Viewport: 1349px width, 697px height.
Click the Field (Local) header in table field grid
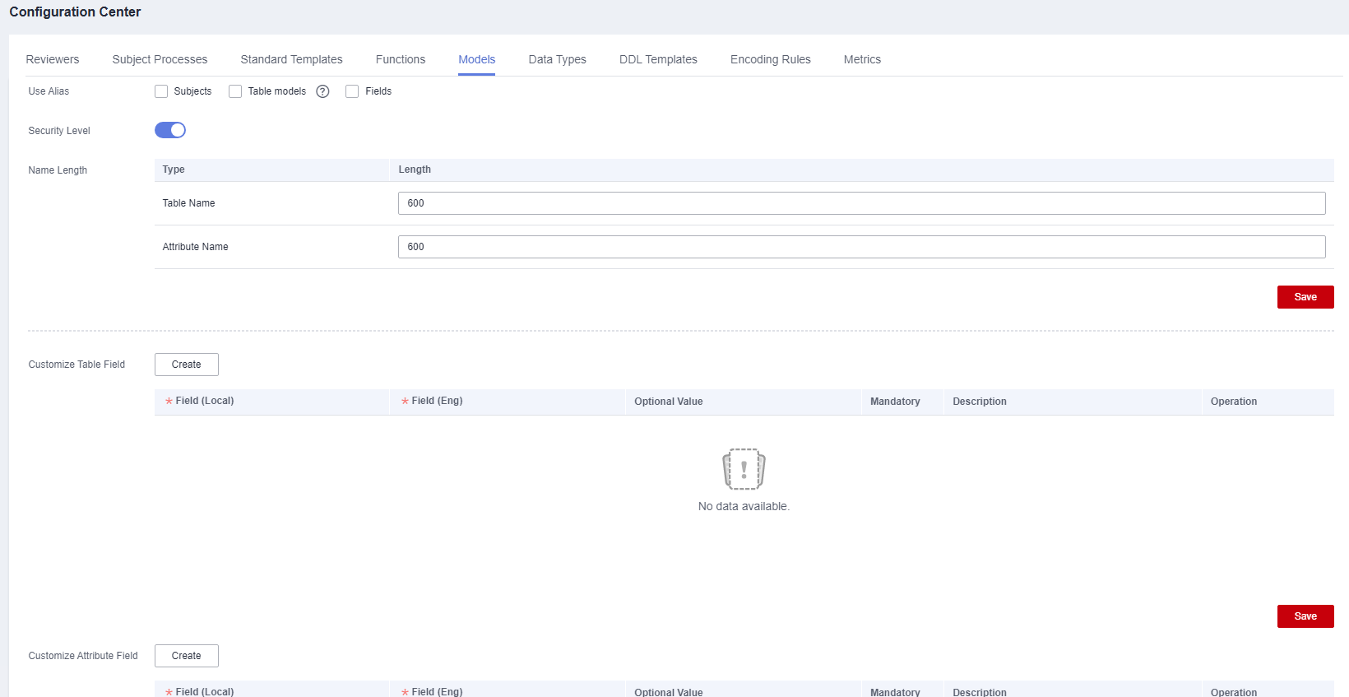(205, 401)
